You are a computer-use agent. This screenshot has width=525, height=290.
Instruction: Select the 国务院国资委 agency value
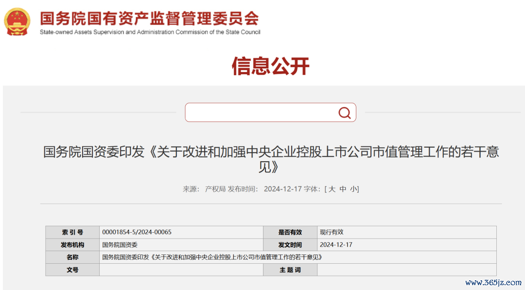pos(120,245)
